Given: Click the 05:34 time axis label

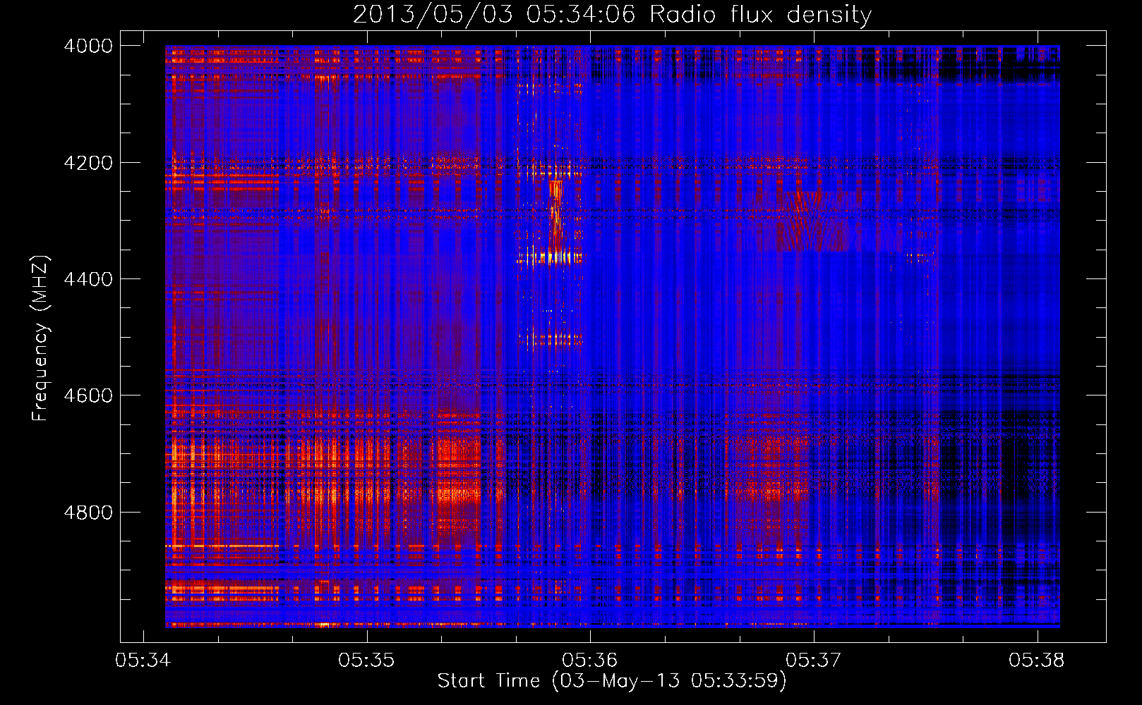Looking at the screenshot, I should [x=143, y=661].
